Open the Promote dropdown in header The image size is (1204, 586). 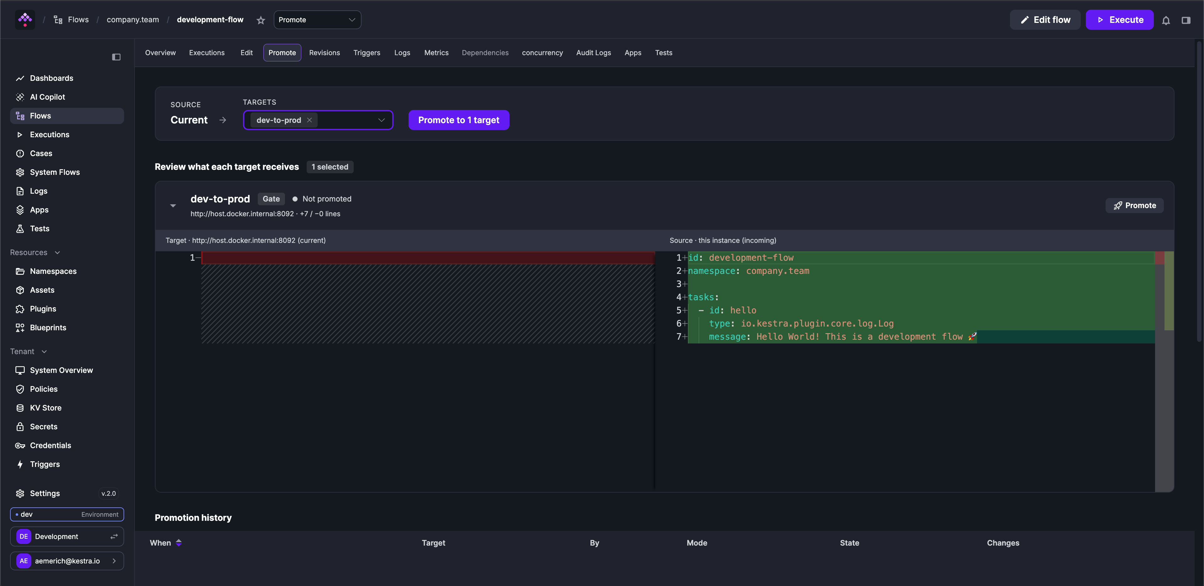pos(317,20)
